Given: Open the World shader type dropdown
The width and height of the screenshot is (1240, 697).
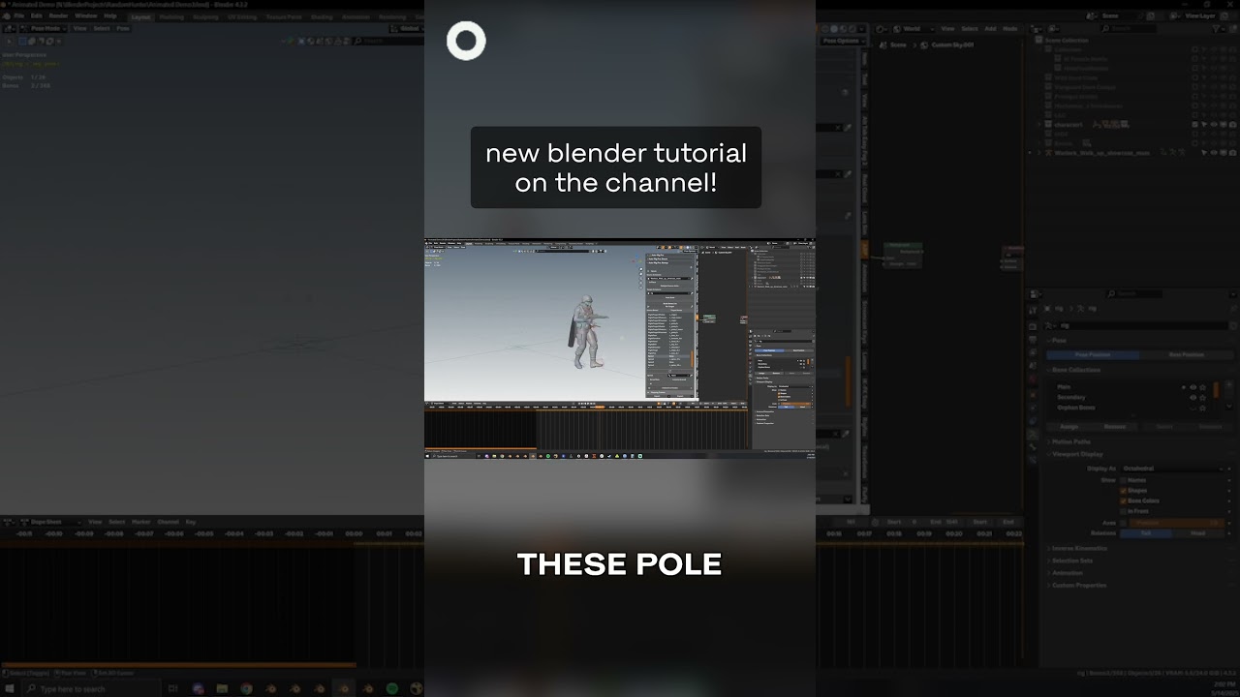Looking at the screenshot, I should pos(913,29).
